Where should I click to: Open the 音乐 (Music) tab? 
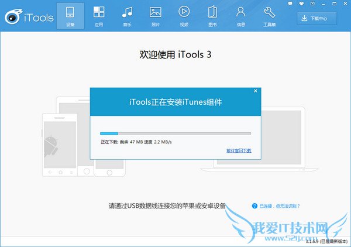tap(127, 16)
